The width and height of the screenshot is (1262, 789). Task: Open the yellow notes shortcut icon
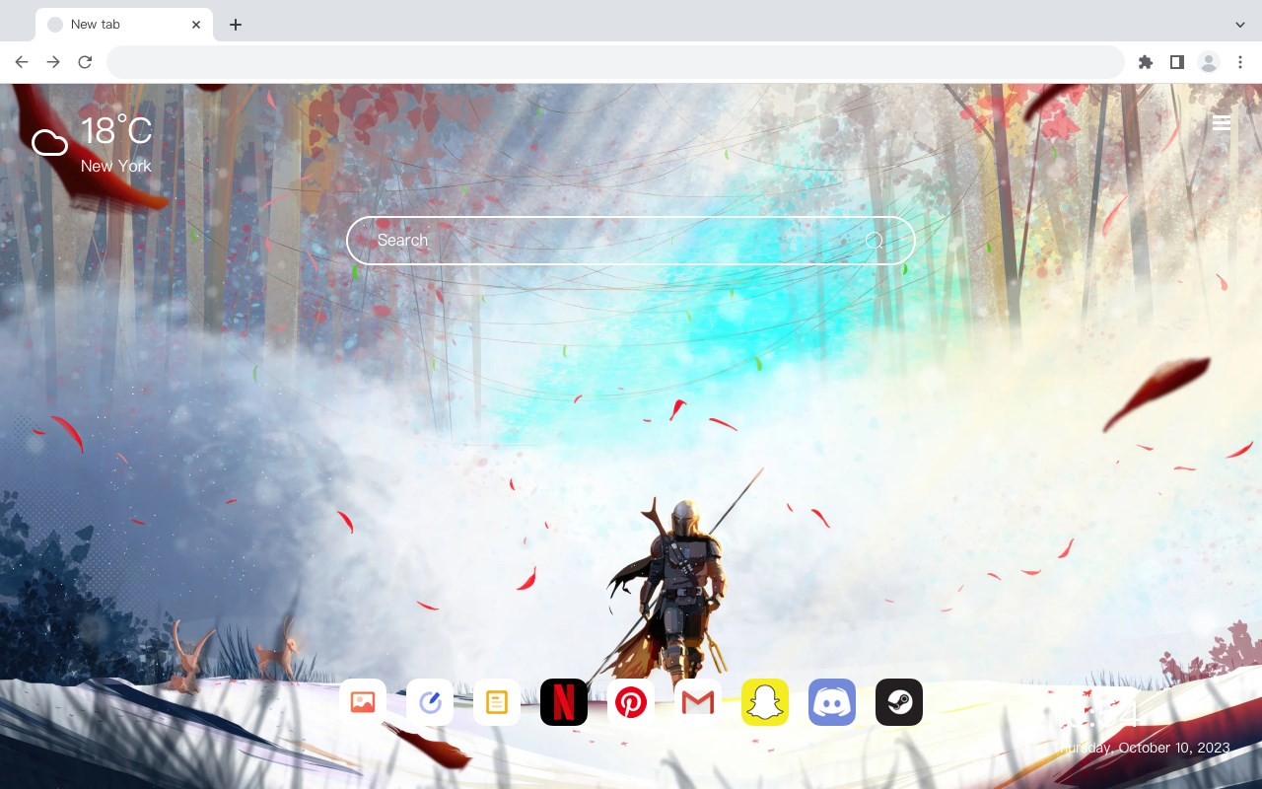coord(497,702)
